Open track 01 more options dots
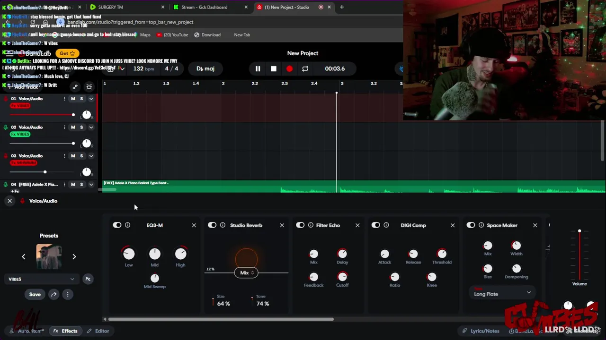 coord(64,99)
